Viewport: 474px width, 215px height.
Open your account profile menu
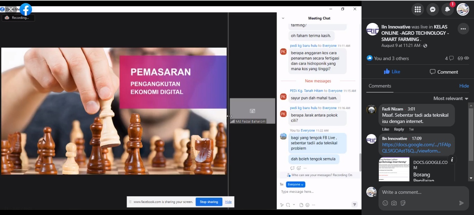pos(463,9)
